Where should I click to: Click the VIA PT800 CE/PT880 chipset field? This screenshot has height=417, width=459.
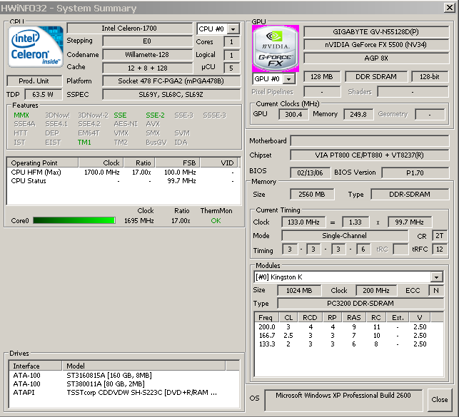tap(369, 155)
